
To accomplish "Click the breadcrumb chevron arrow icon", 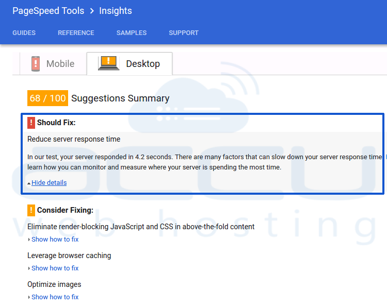I will point(92,11).
